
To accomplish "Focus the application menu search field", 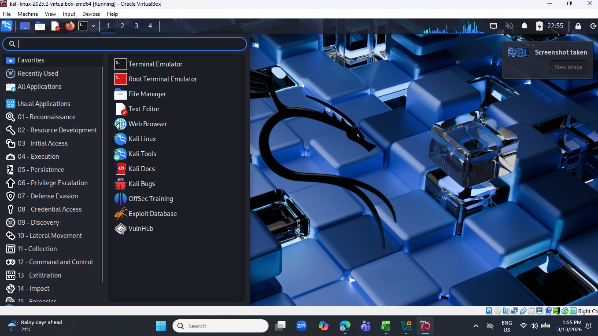I will [x=125, y=44].
